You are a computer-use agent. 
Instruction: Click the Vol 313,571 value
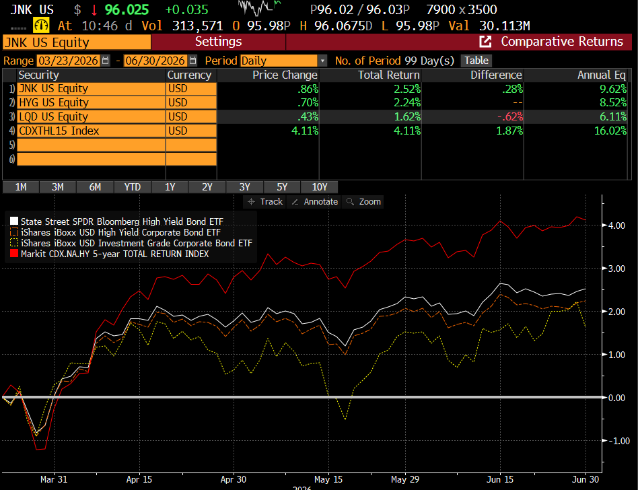point(198,26)
